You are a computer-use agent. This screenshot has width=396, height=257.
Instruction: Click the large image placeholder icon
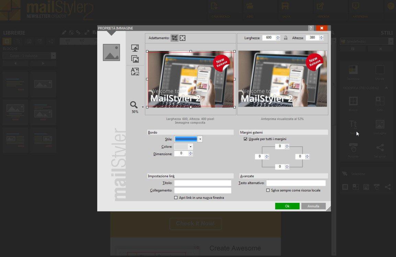click(111, 52)
